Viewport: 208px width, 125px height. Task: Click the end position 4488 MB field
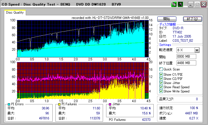186,63
